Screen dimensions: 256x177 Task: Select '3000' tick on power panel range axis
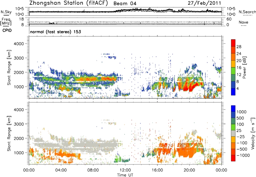(19, 58)
